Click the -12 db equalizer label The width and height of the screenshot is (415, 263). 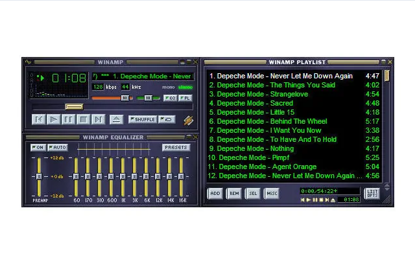(x=57, y=196)
